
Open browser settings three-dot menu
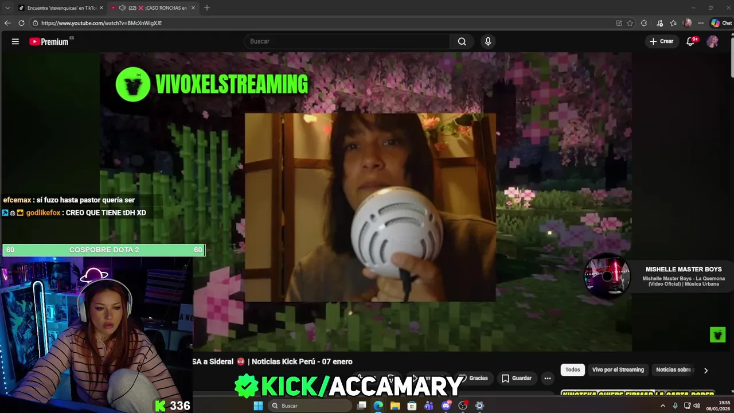point(701,23)
